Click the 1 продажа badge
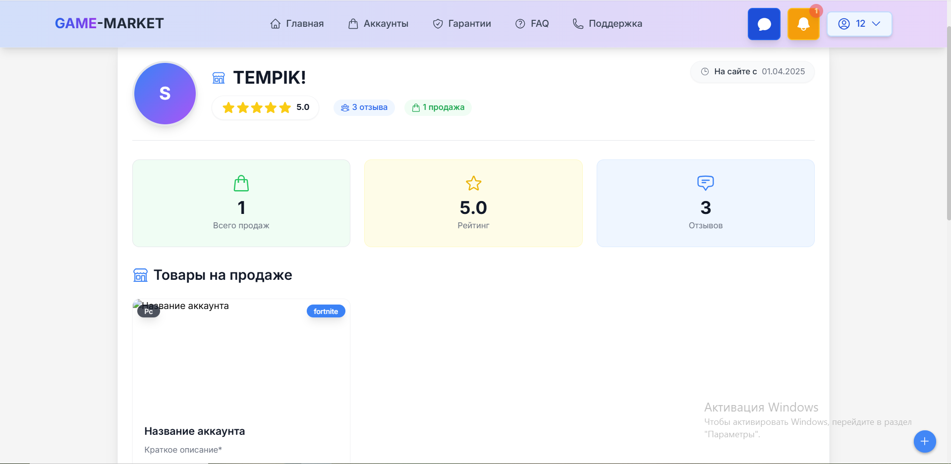 (438, 107)
